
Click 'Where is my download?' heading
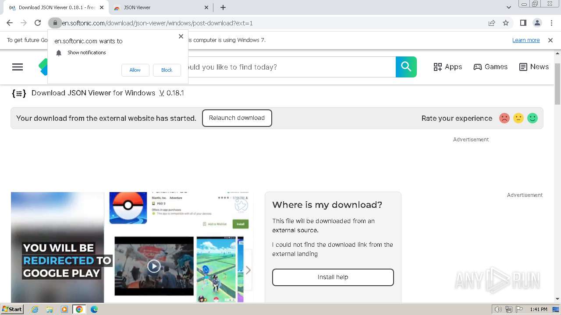coord(327,205)
